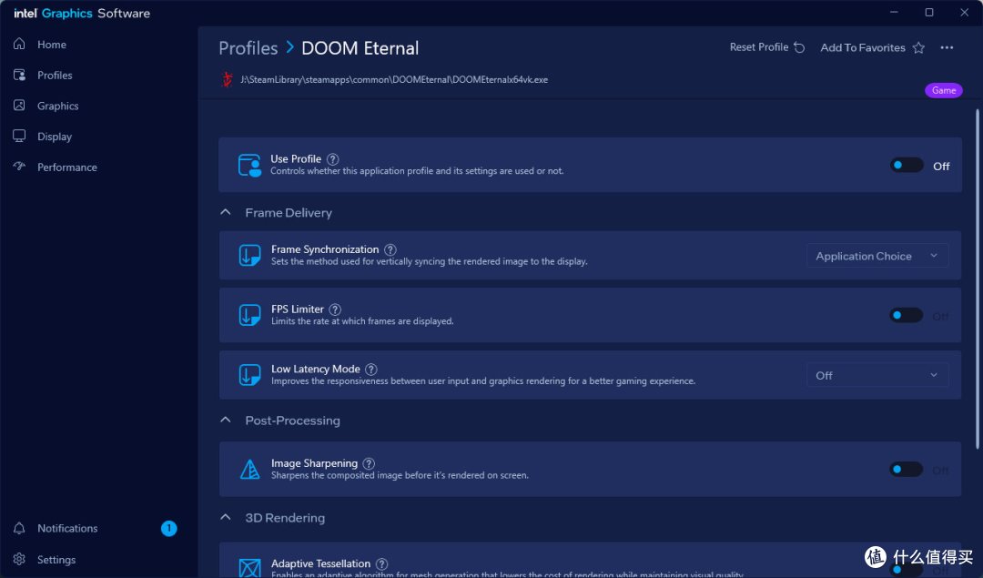This screenshot has width=983, height=578.
Task: Toggle the Adaptive Tessellation switch
Action: (907, 570)
